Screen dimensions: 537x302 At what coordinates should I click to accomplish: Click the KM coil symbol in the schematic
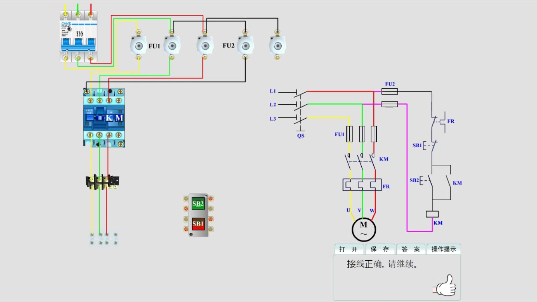[432, 214]
